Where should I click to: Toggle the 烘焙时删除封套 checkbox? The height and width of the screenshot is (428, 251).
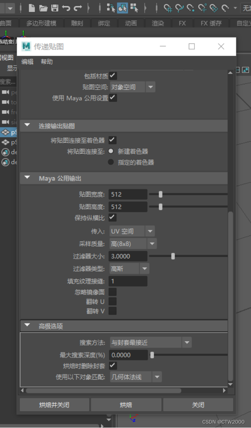tap(113, 365)
